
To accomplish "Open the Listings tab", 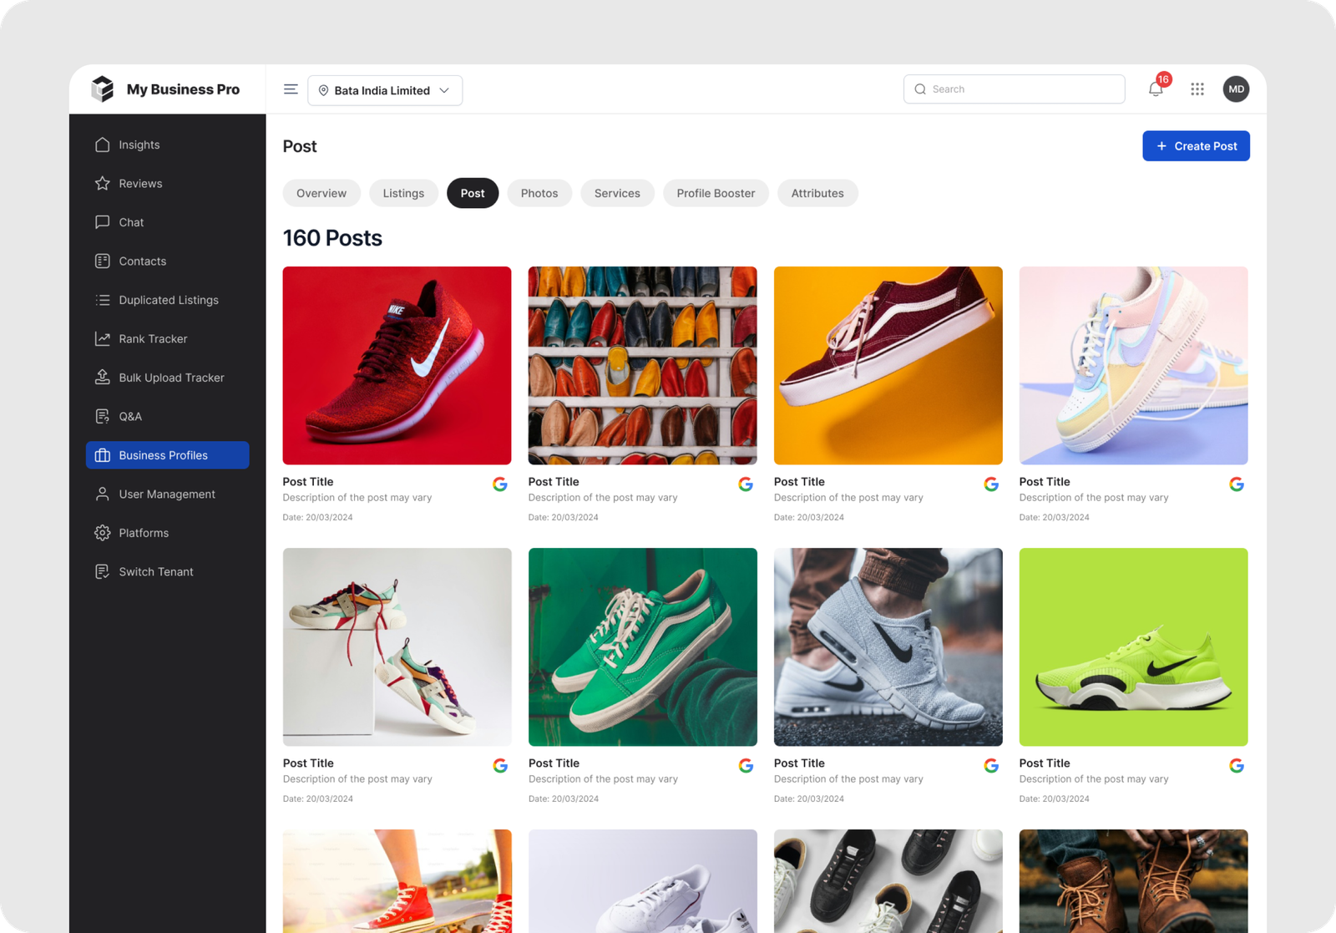I will [x=403, y=193].
